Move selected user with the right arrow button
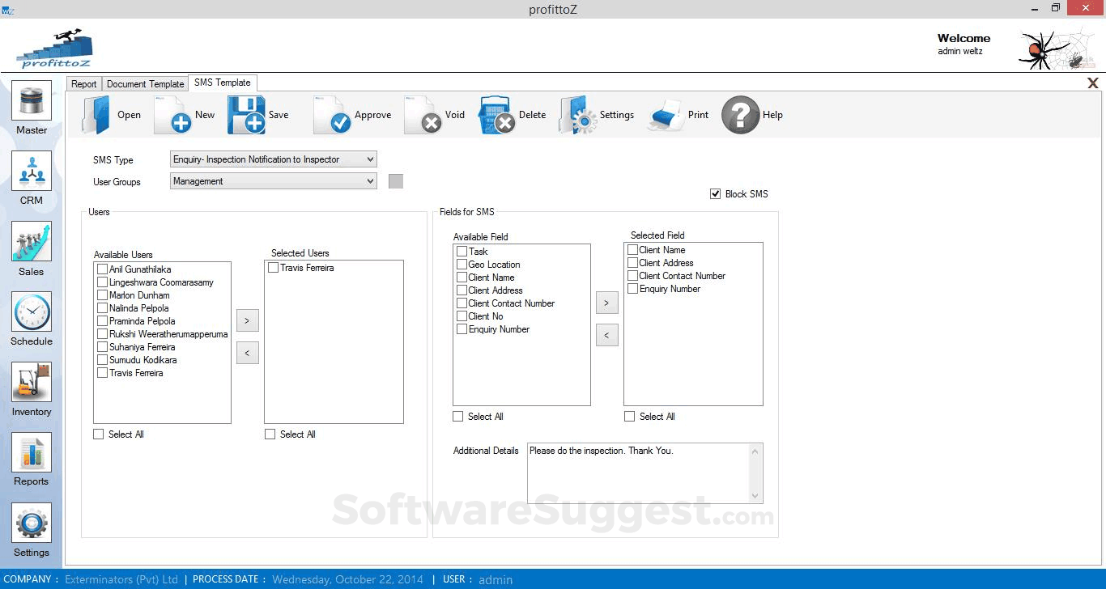 pyautogui.click(x=247, y=320)
